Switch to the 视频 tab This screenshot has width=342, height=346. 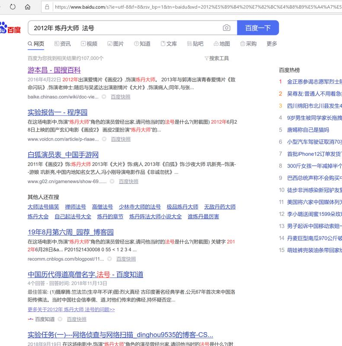[x=89, y=44]
